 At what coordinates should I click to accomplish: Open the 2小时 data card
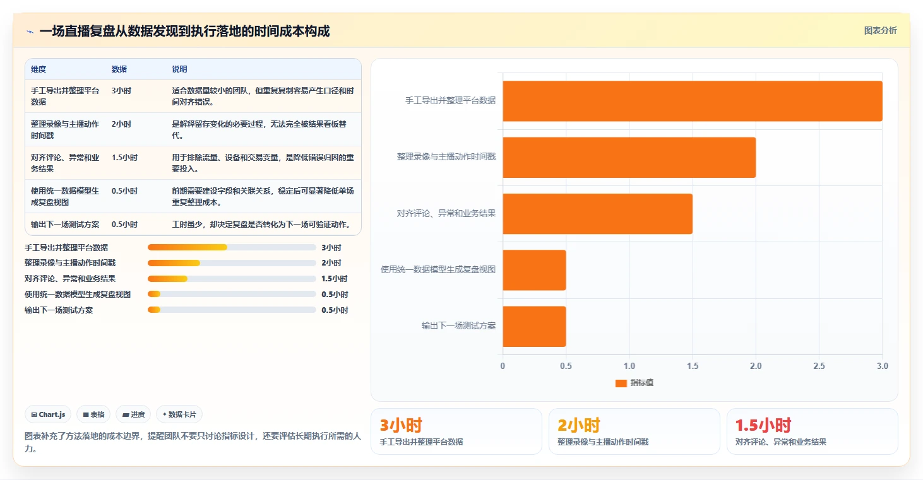[634, 431]
